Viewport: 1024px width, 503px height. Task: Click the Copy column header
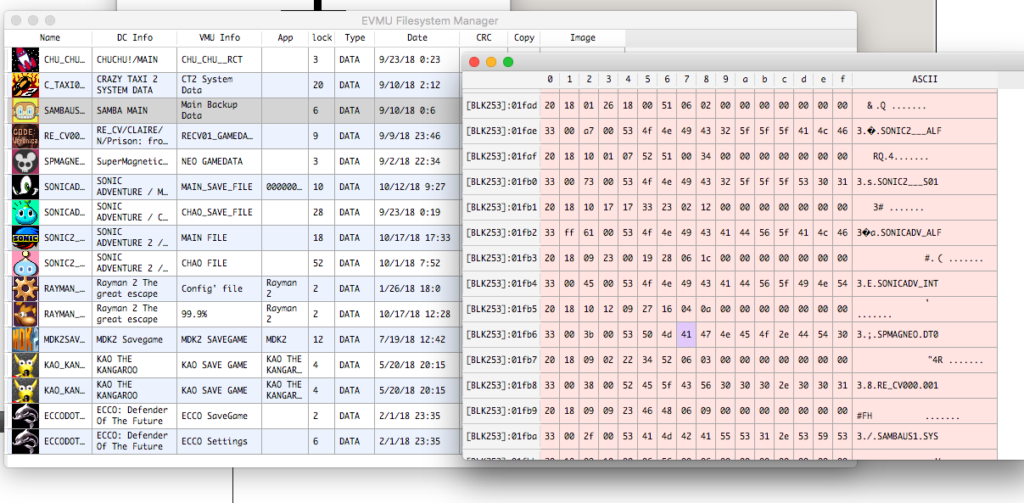(x=524, y=37)
